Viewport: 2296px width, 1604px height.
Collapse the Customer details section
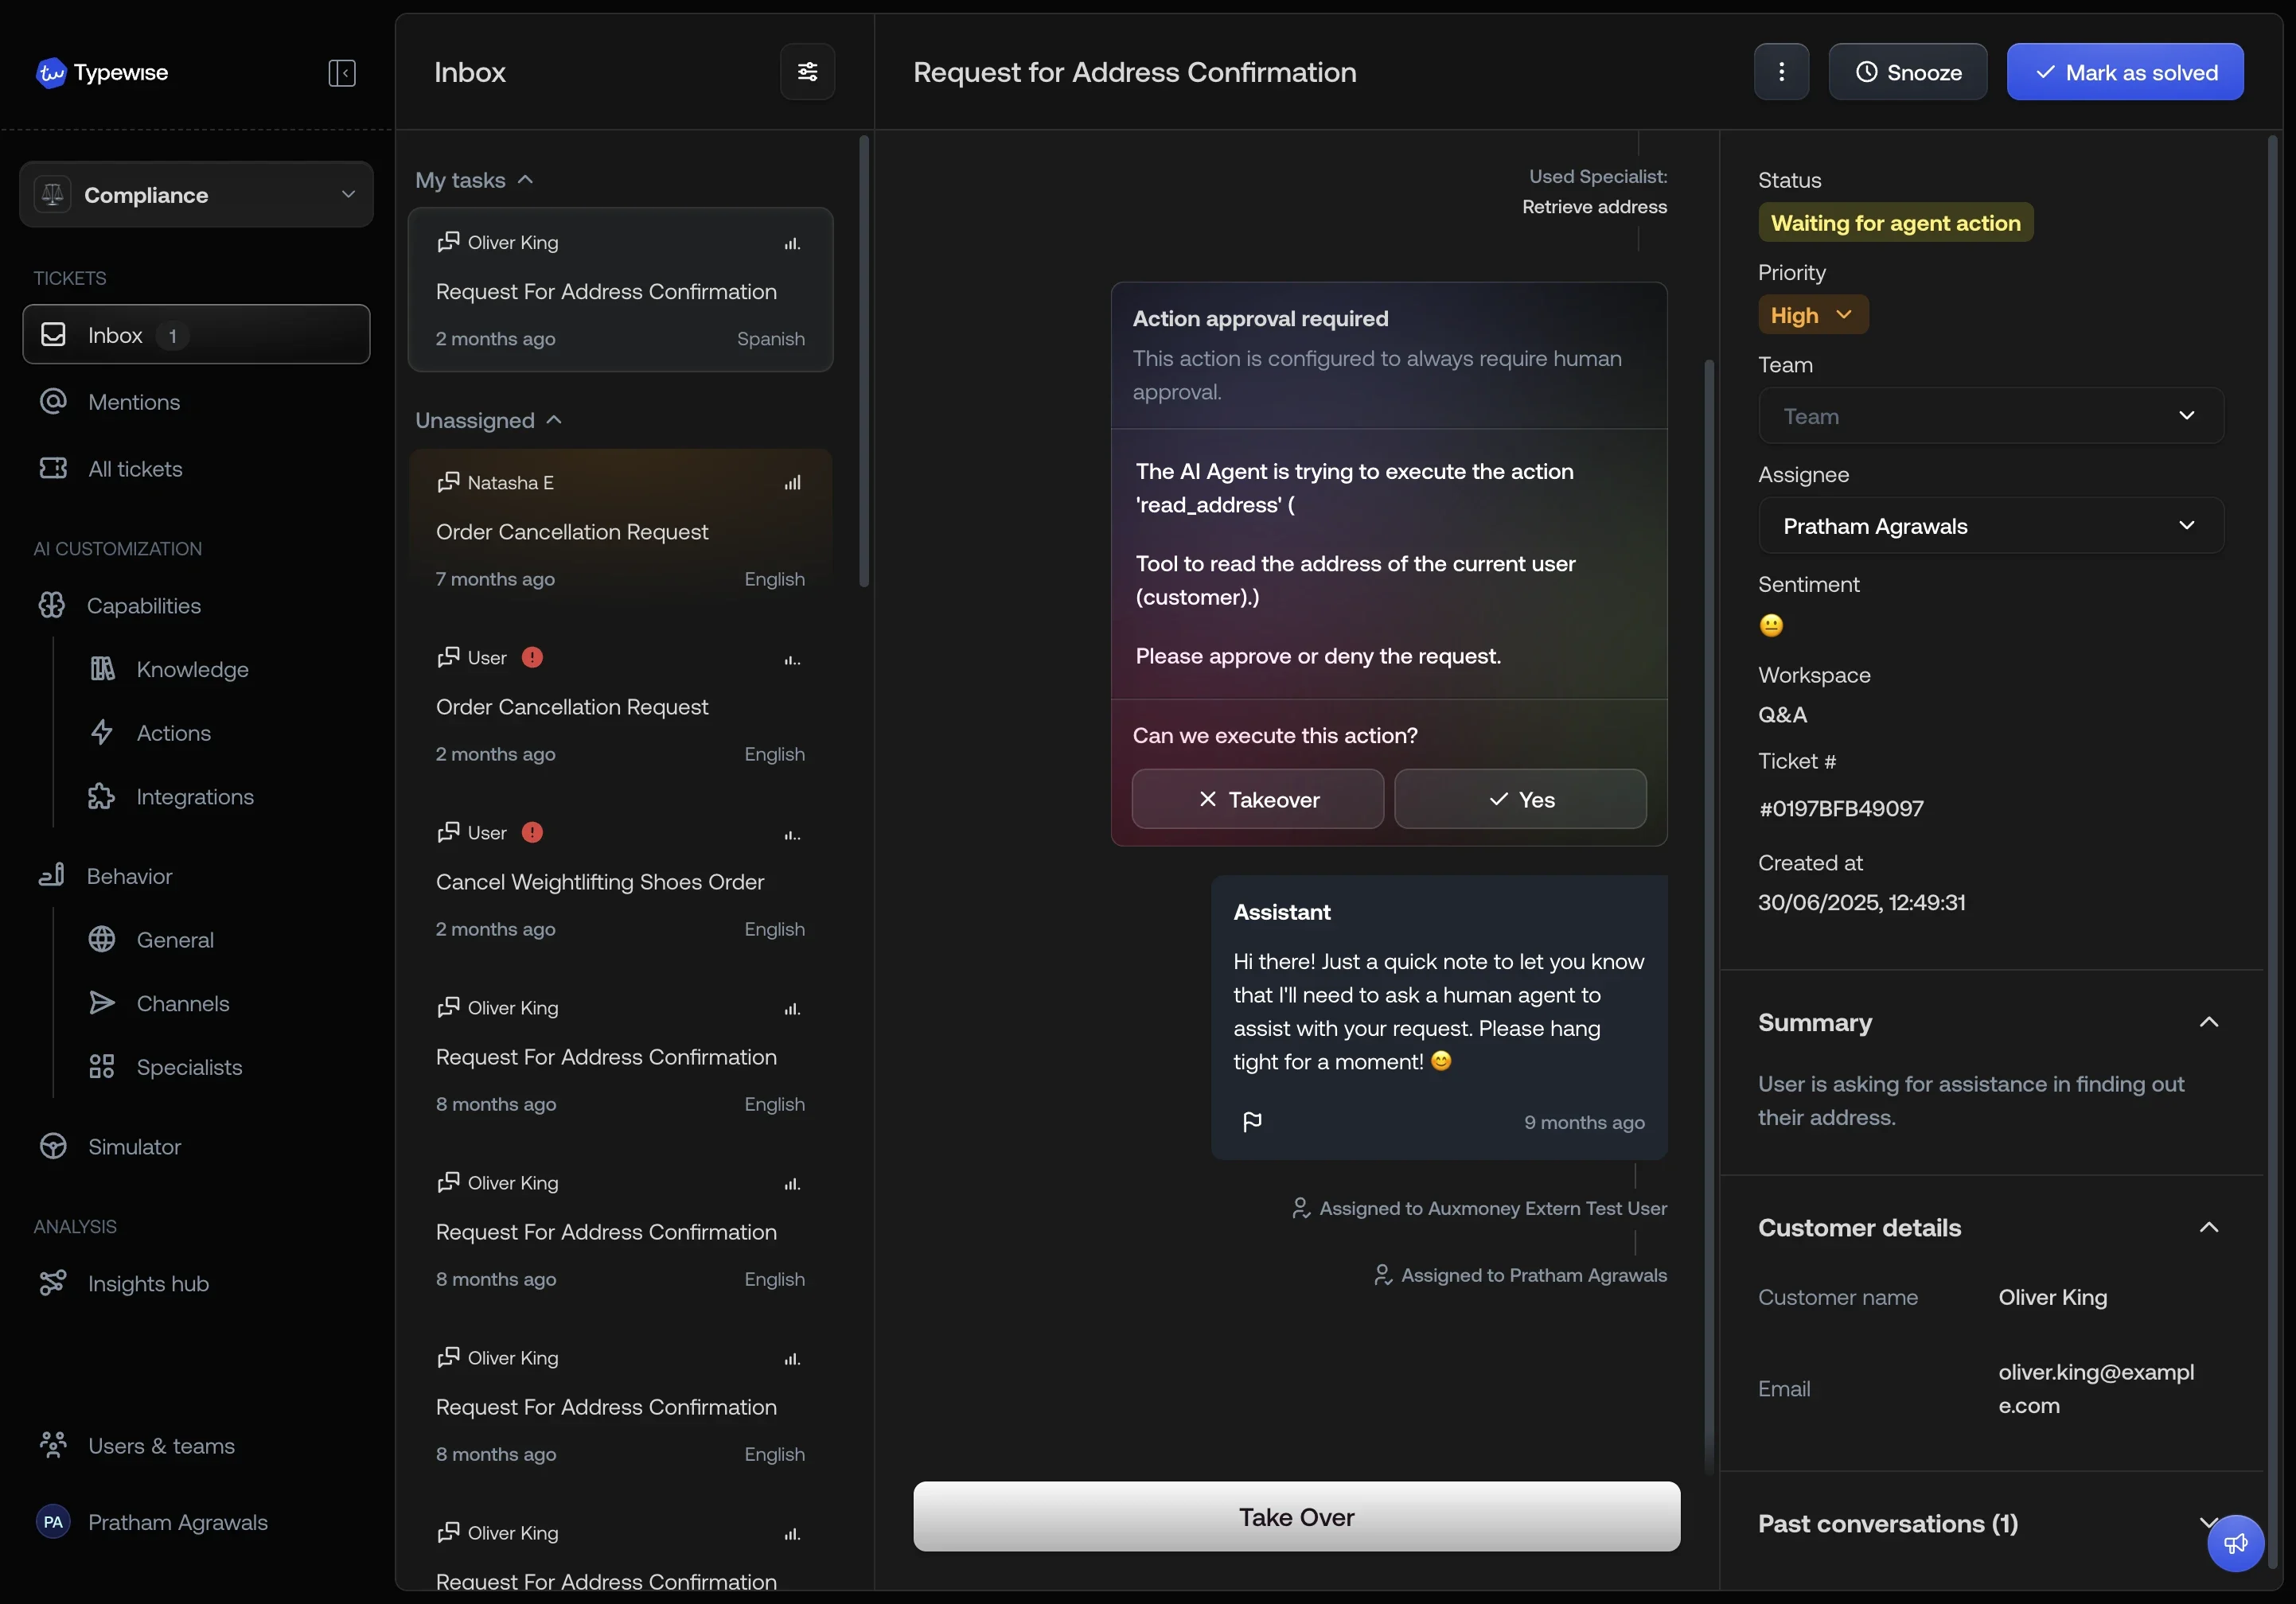(2208, 1227)
